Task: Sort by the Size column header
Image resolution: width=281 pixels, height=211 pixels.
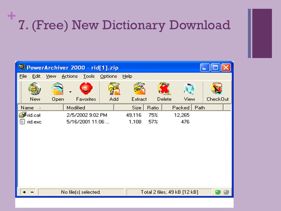Action: point(128,108)
